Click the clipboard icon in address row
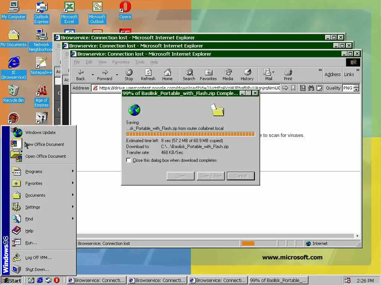Screen dimensions: 381x285 (x=319, y=88)
